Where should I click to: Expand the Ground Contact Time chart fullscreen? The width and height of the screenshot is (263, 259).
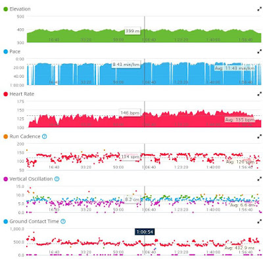coord(259,221)
